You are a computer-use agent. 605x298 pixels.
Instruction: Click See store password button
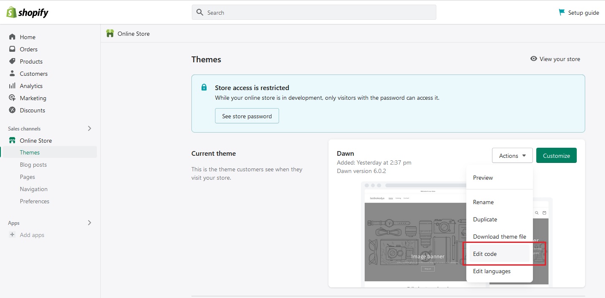(247, 116)
